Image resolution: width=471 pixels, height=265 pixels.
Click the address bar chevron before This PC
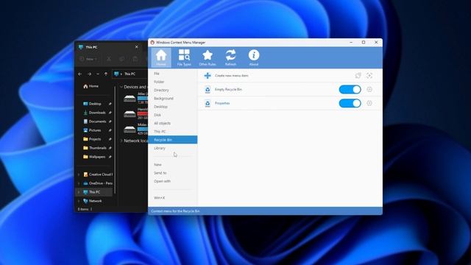(121, 74)
